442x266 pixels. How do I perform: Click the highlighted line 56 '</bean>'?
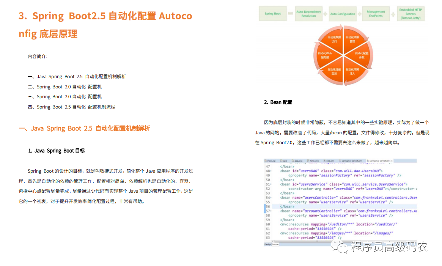(x=287, y=206)
